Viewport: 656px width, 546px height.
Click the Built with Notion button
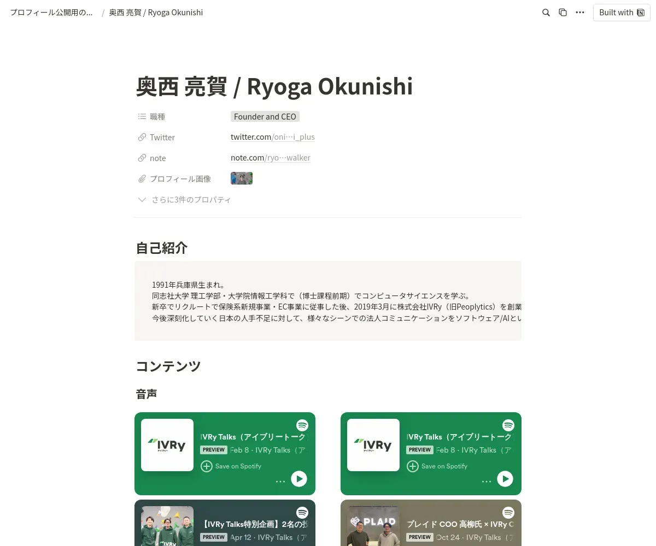point(622,13)
